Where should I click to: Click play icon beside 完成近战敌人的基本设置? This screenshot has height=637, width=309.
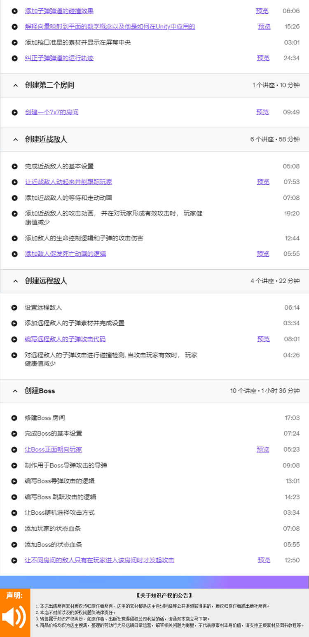(15, 166)
